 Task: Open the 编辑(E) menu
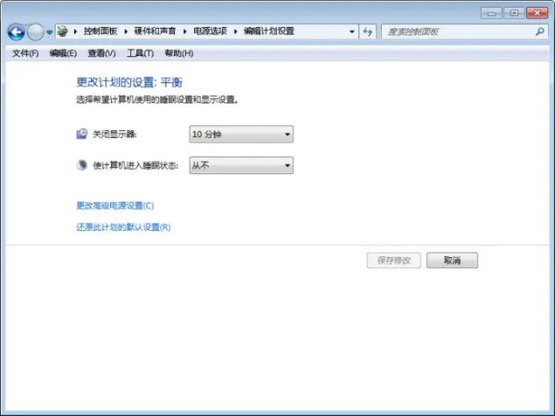point(63,54)
